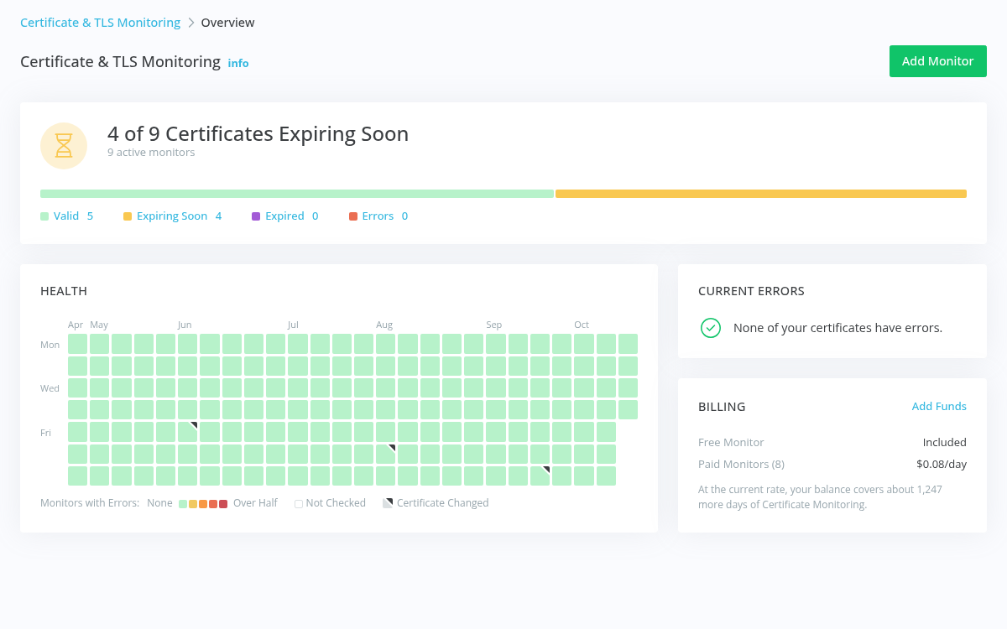
Task: Click the 'Included' billing value
Action: tap(945, 442)
